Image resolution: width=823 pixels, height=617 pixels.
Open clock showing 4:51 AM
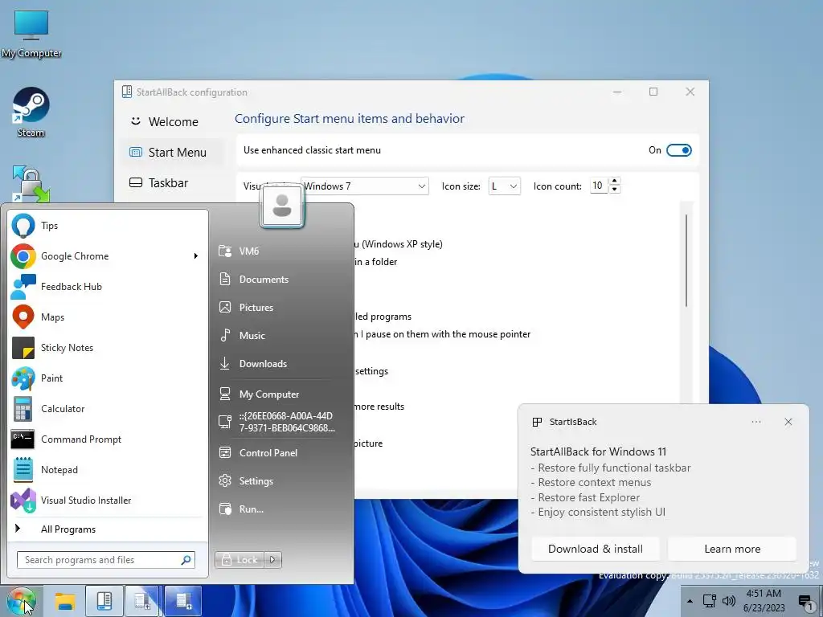(764, 601)
